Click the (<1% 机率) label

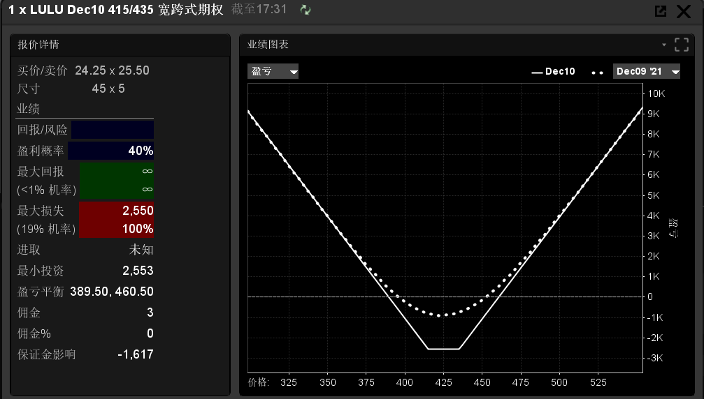coord(46,190)
